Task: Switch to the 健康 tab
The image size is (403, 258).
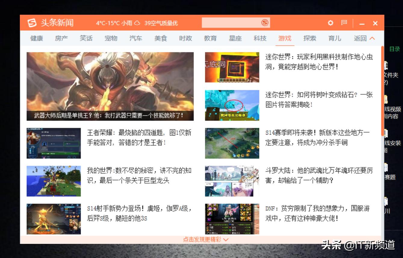Action: click(x=36, y=38)
